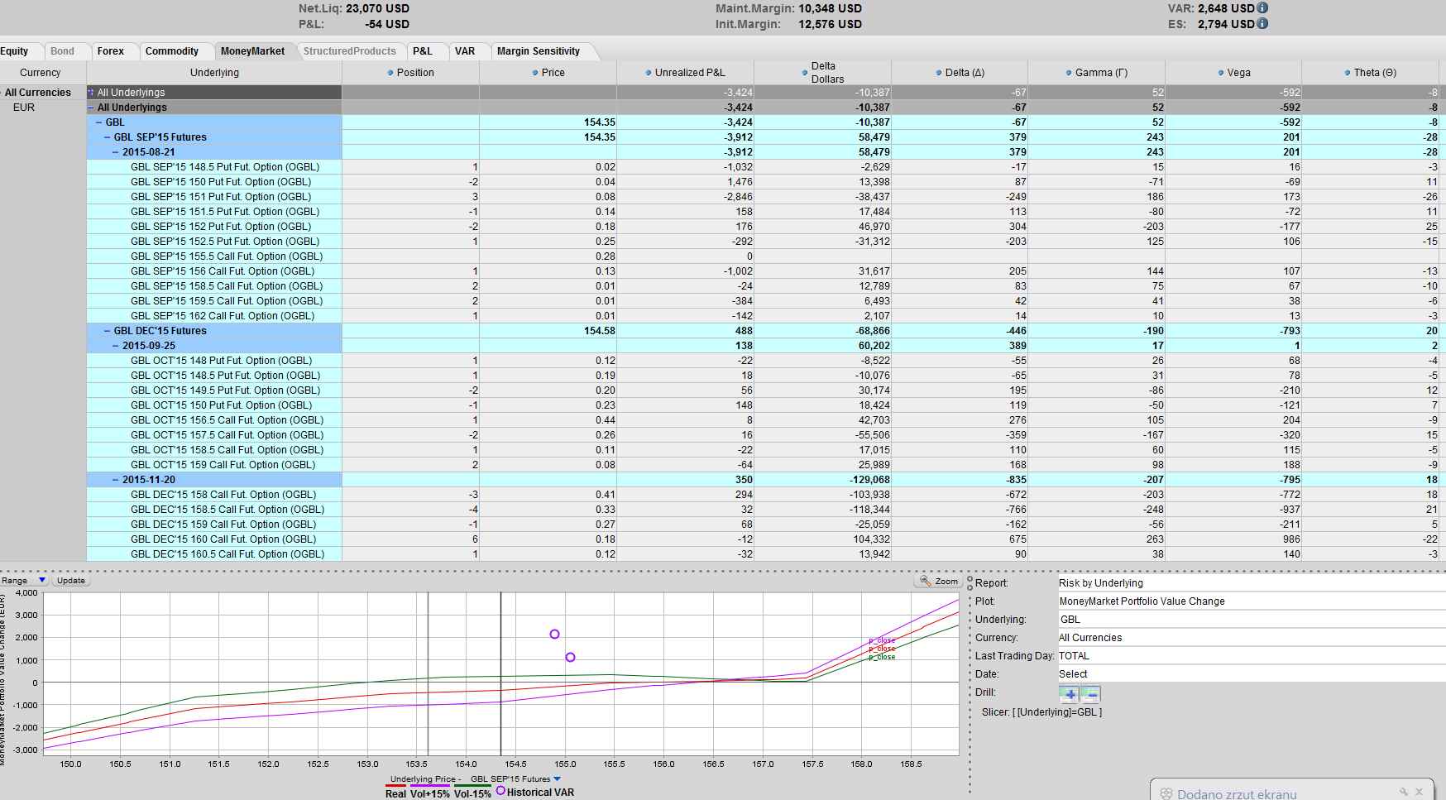Click the Drill plus icon
The width and height of the screenshot is (1446, 800).
tap(1069, 694)
